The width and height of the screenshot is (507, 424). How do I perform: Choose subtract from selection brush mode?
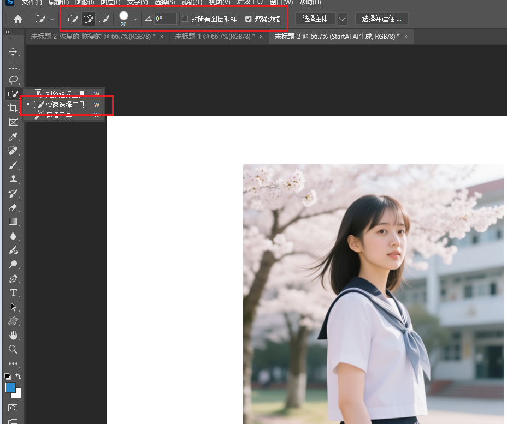coord(104,18)
